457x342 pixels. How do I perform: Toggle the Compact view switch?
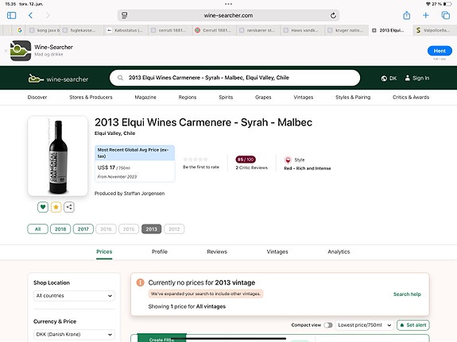[x=328, y=325]
